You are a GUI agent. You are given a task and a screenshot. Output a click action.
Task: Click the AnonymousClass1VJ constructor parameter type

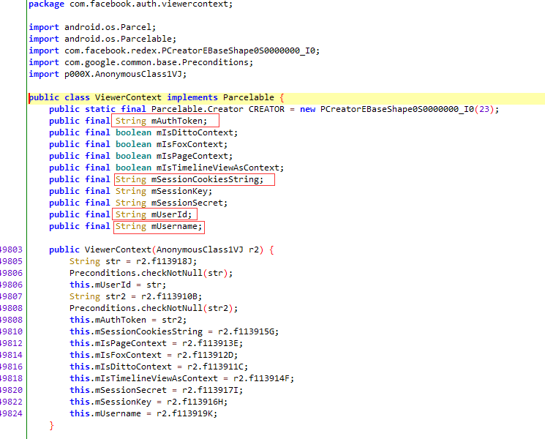(200, 249)
